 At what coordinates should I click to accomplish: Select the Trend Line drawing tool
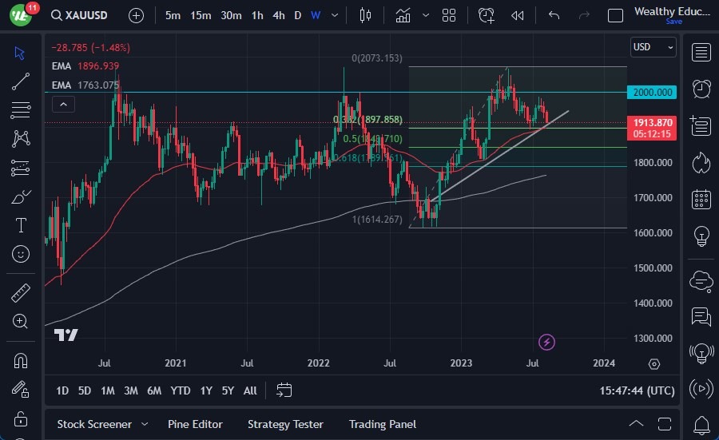click(21, 81)
